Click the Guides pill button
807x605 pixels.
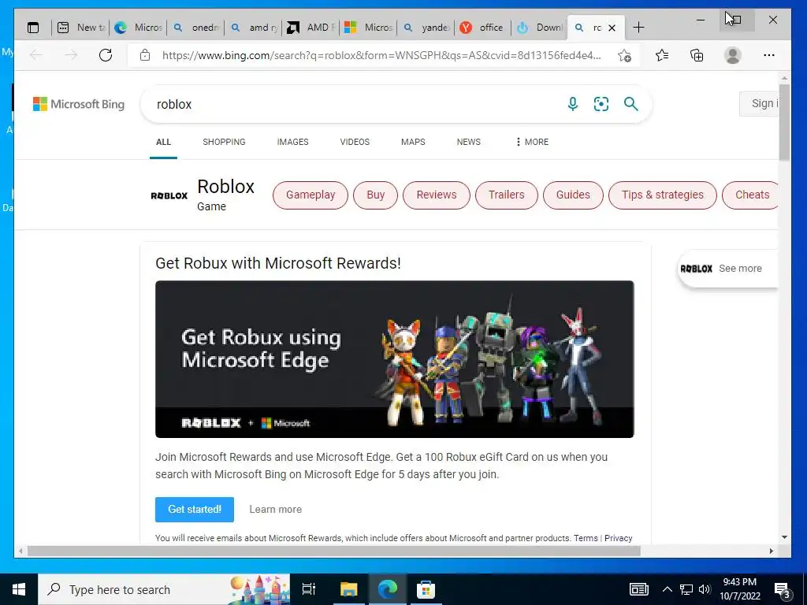point(573,195)
